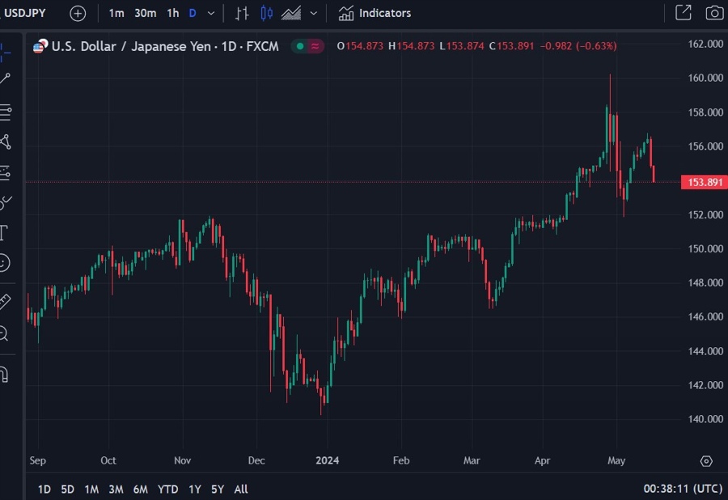Switch to the 1h interval
Screen dimensions: 728x500
(172, 13)
